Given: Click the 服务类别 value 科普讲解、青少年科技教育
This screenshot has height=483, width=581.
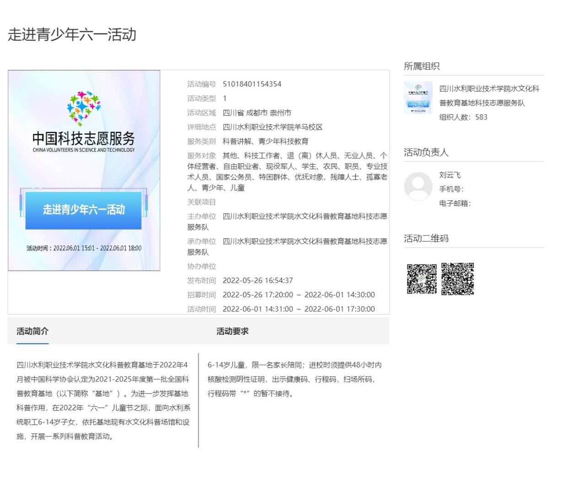Looking at the screenshot, I should (x=266, y=141).
